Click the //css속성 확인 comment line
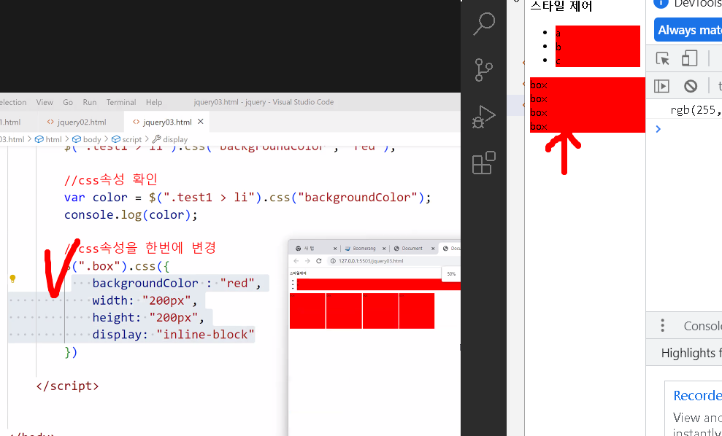This screenshot has height=436, width=722. coord(111,179)
